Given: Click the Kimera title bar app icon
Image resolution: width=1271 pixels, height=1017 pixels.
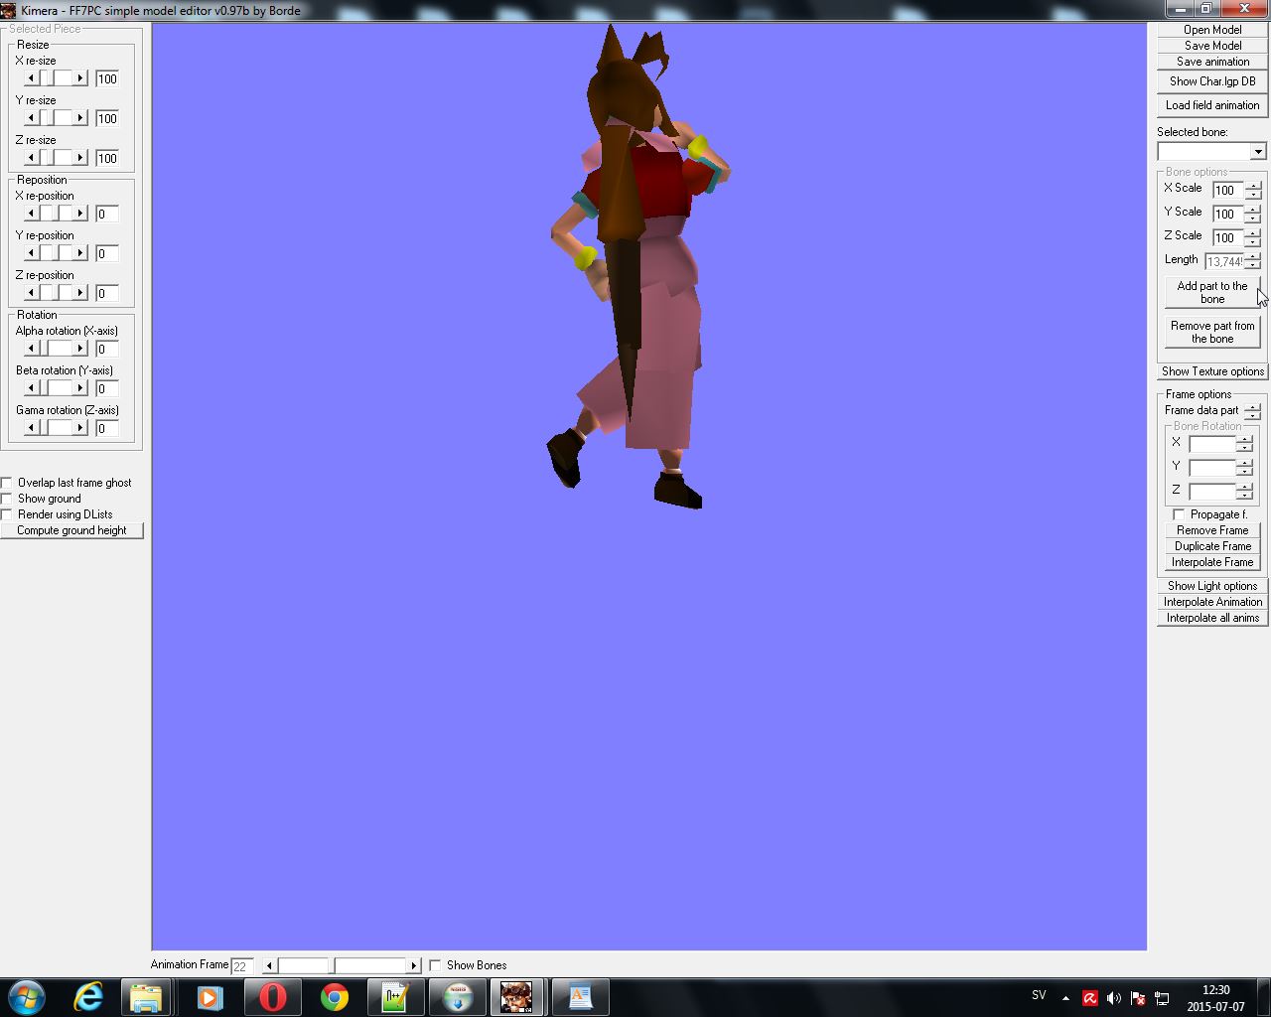Looking at the screenshot, I should [8, 10].
